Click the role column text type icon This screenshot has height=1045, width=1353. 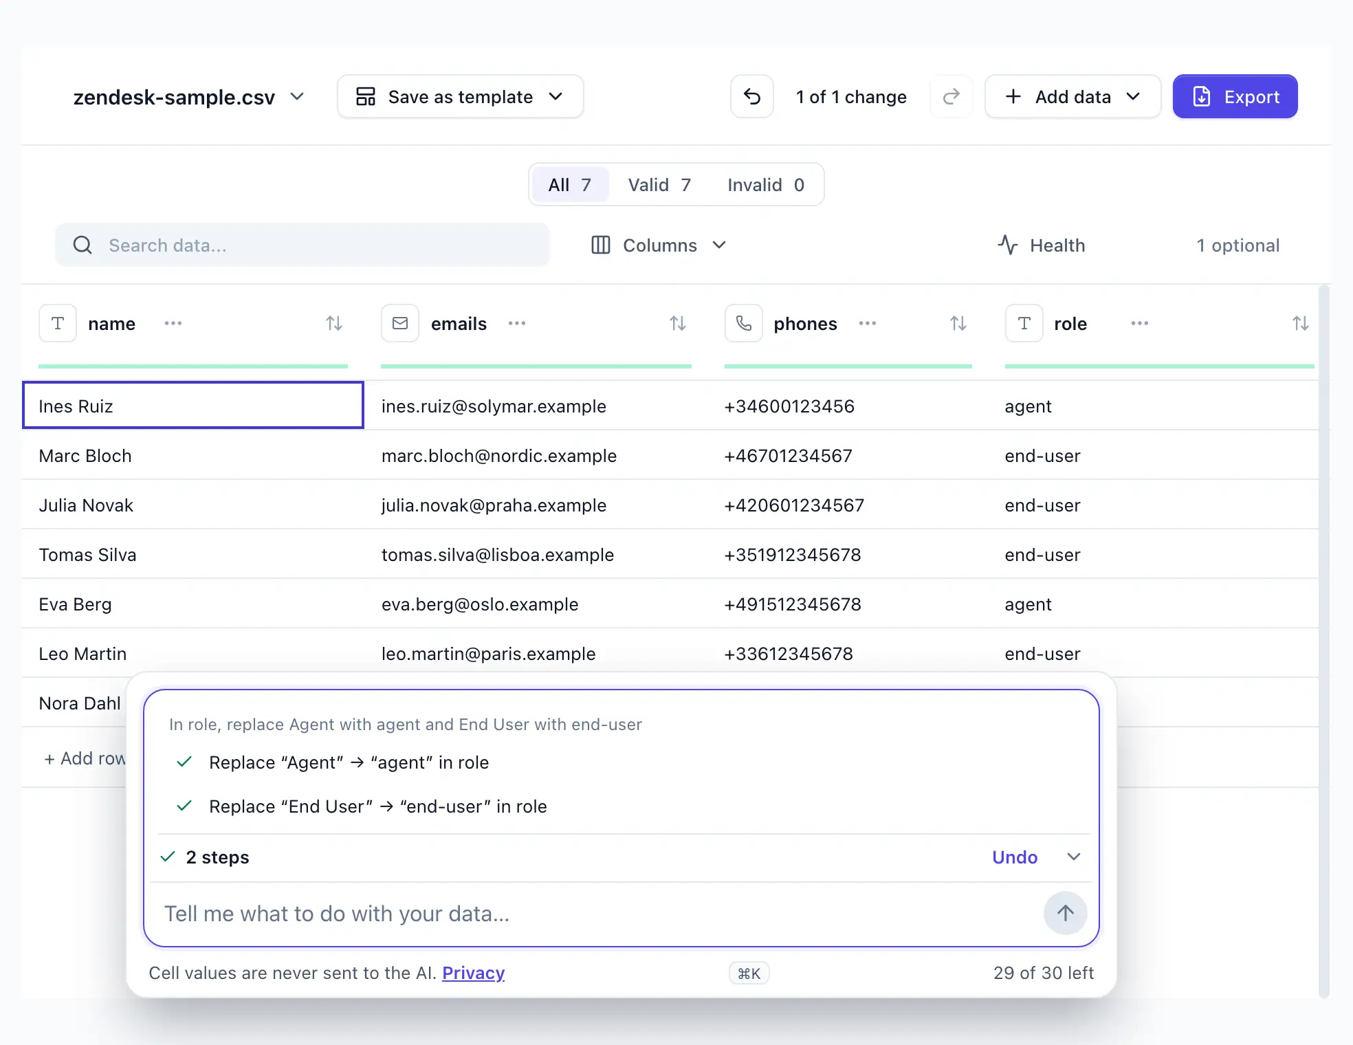point(1024,323)
